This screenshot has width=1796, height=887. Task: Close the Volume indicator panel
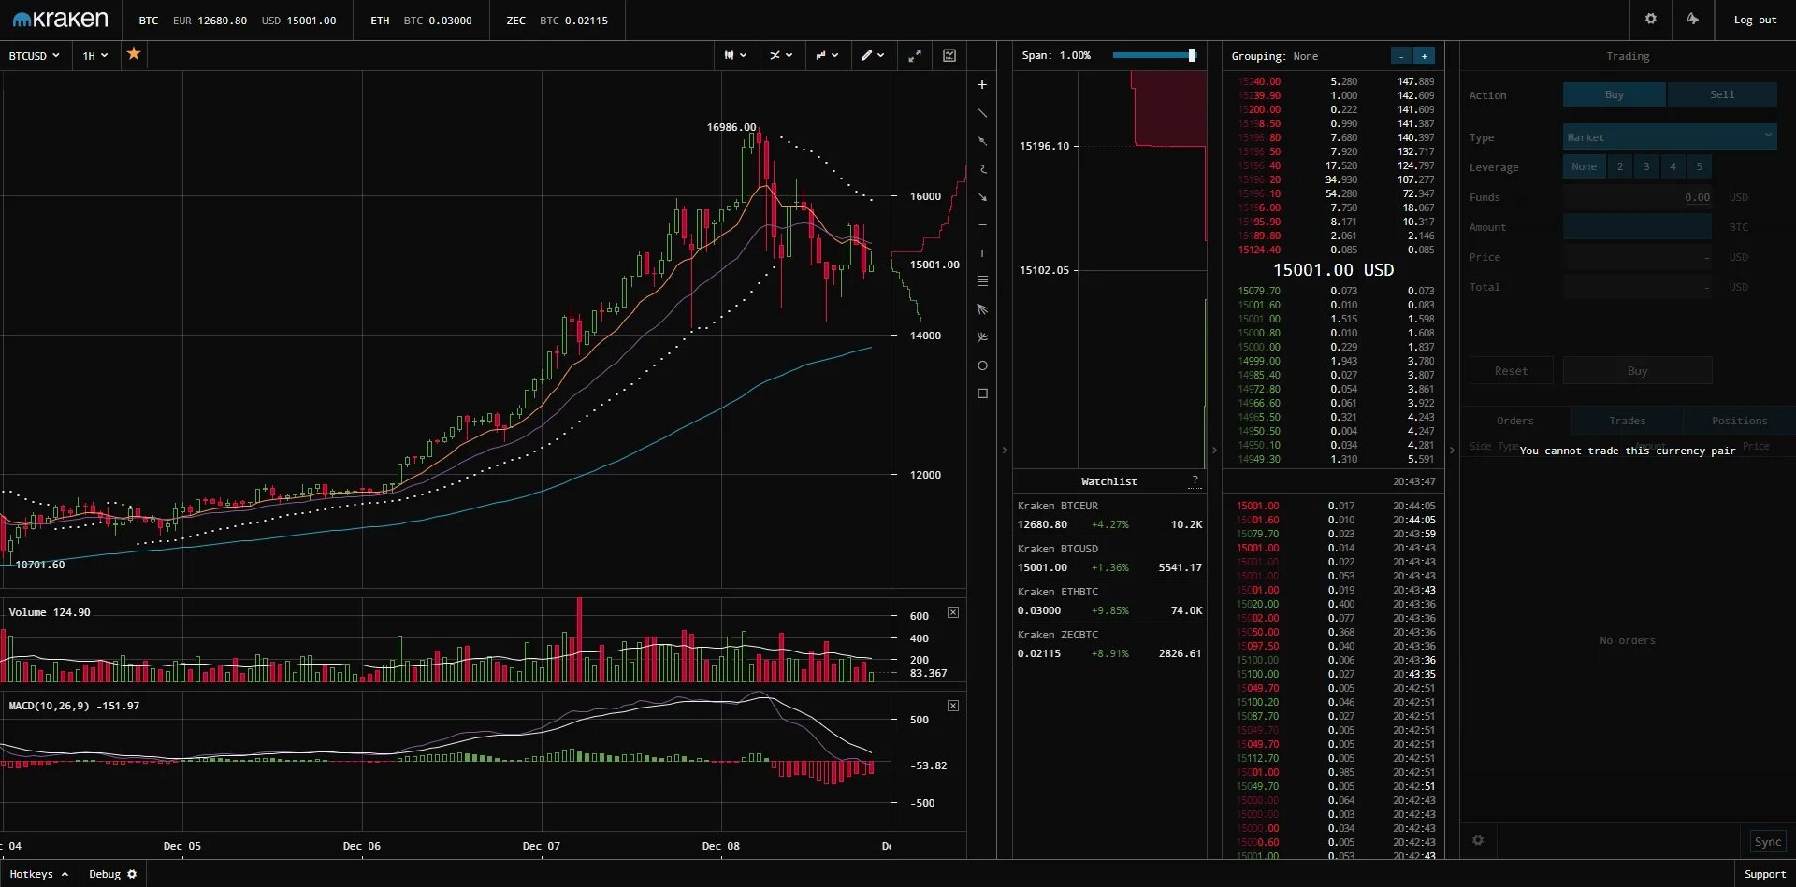[x=953, y=612]
